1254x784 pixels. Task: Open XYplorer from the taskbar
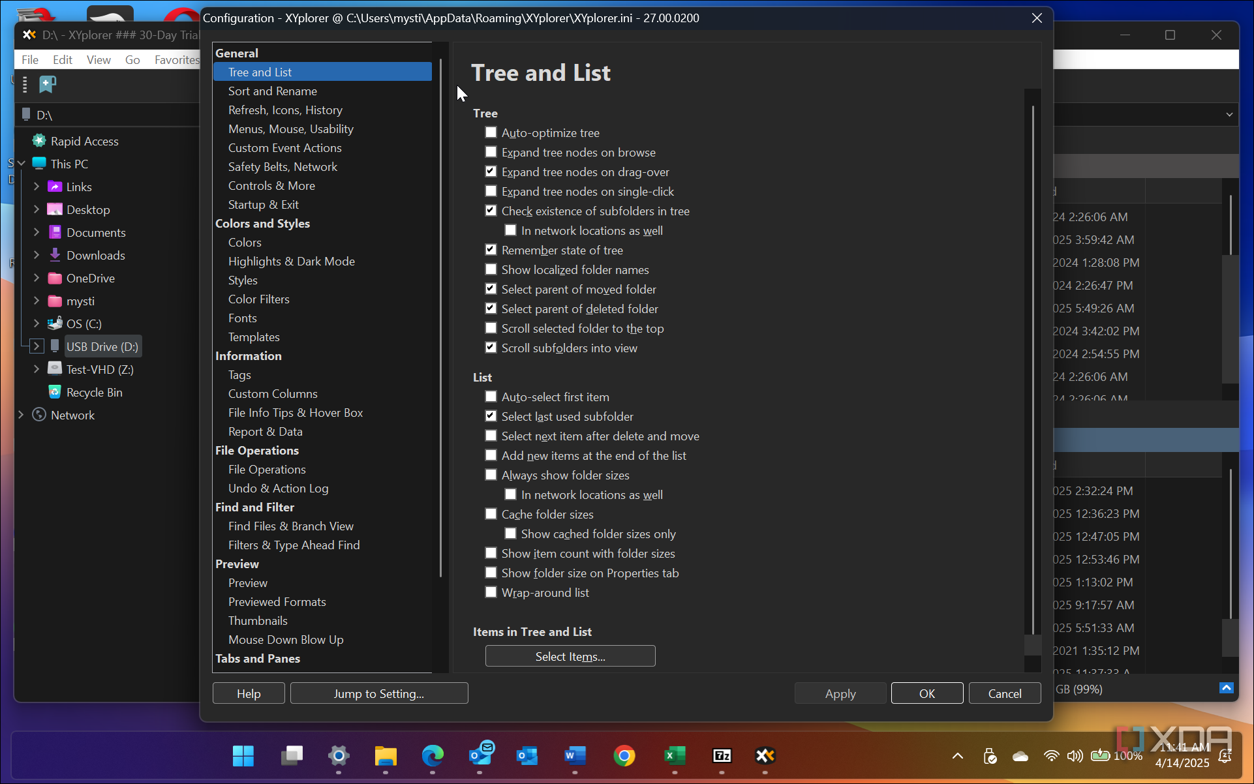pyautogui.click(x=765, y=756)
